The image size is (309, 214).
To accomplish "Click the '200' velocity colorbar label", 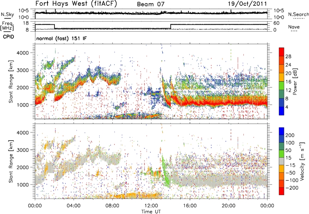I will click(x=290, y=135).
